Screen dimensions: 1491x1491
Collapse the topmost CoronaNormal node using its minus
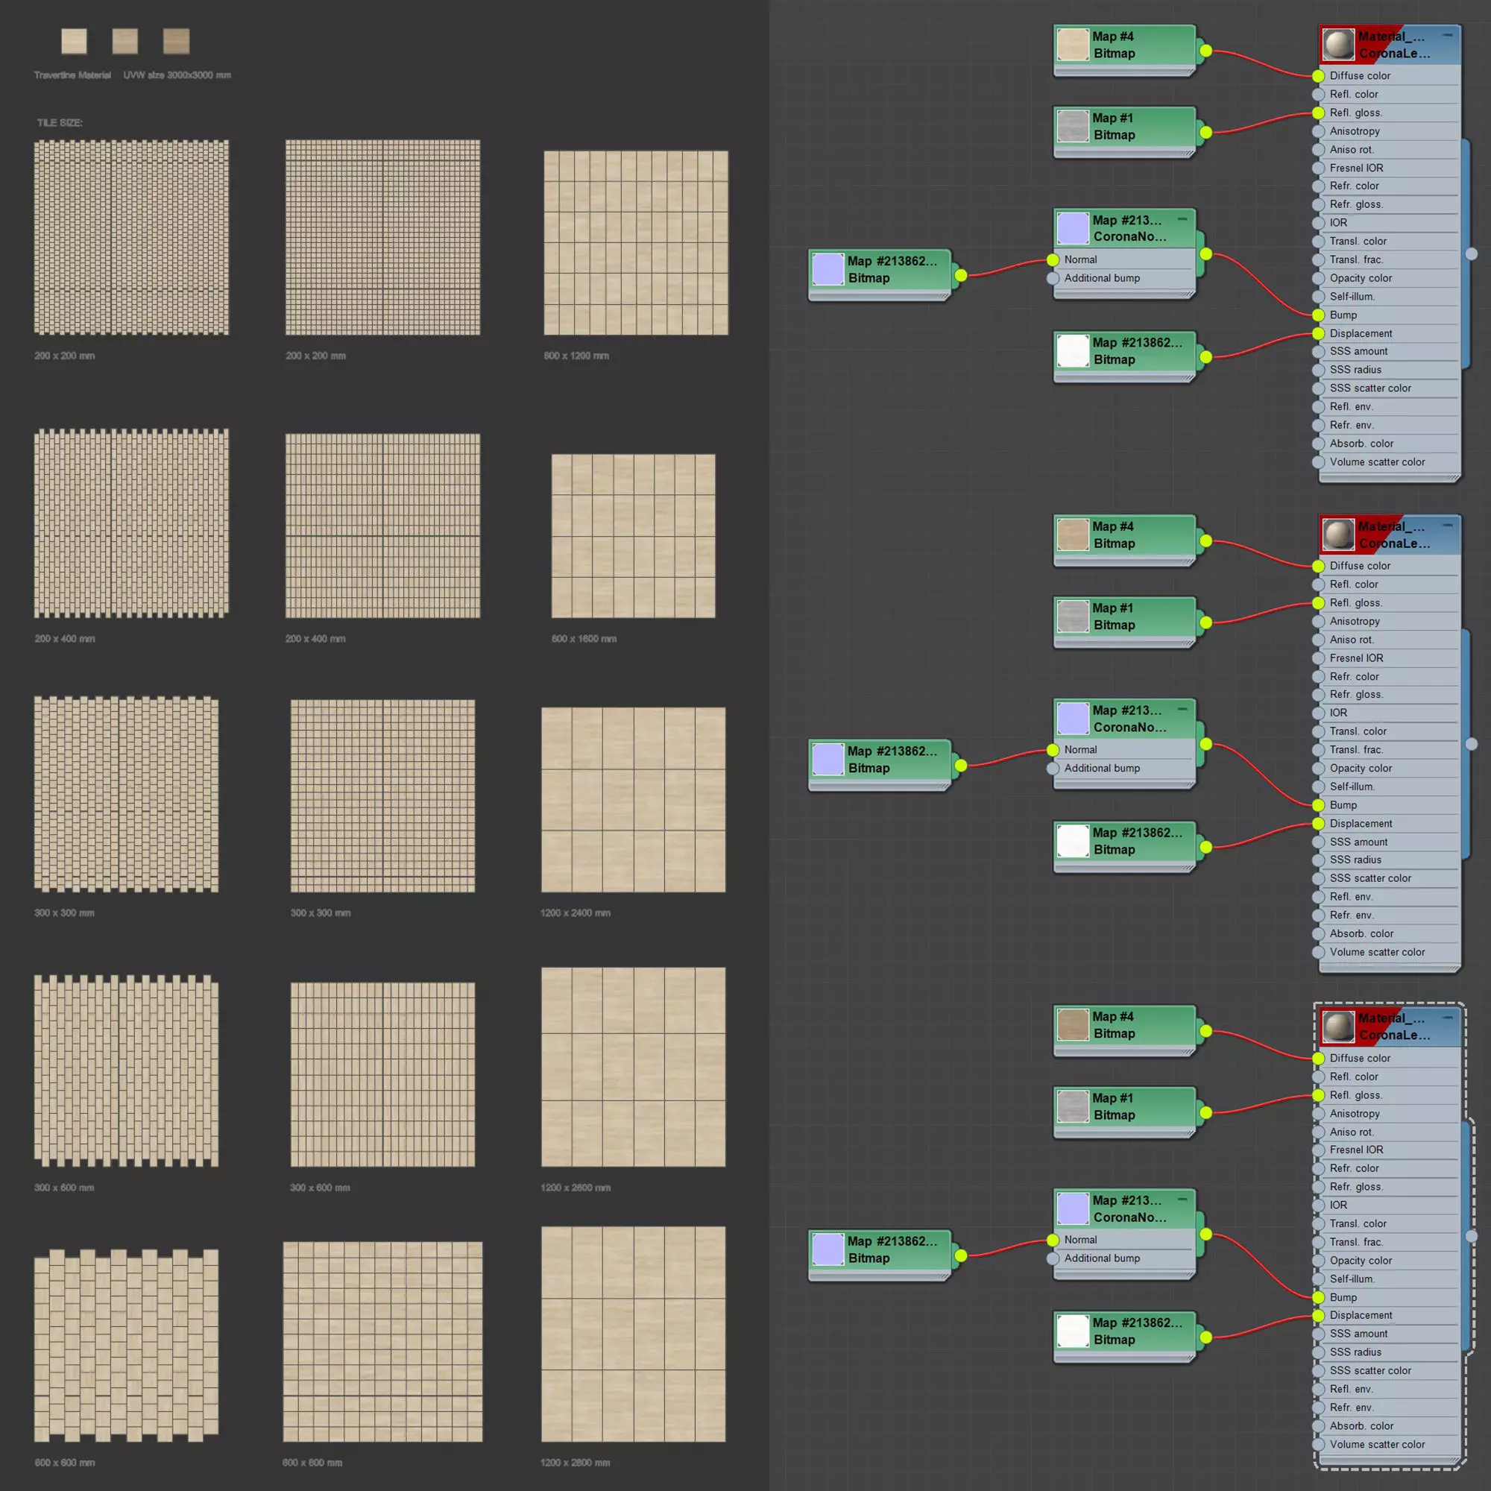(x=1182, y=220)
